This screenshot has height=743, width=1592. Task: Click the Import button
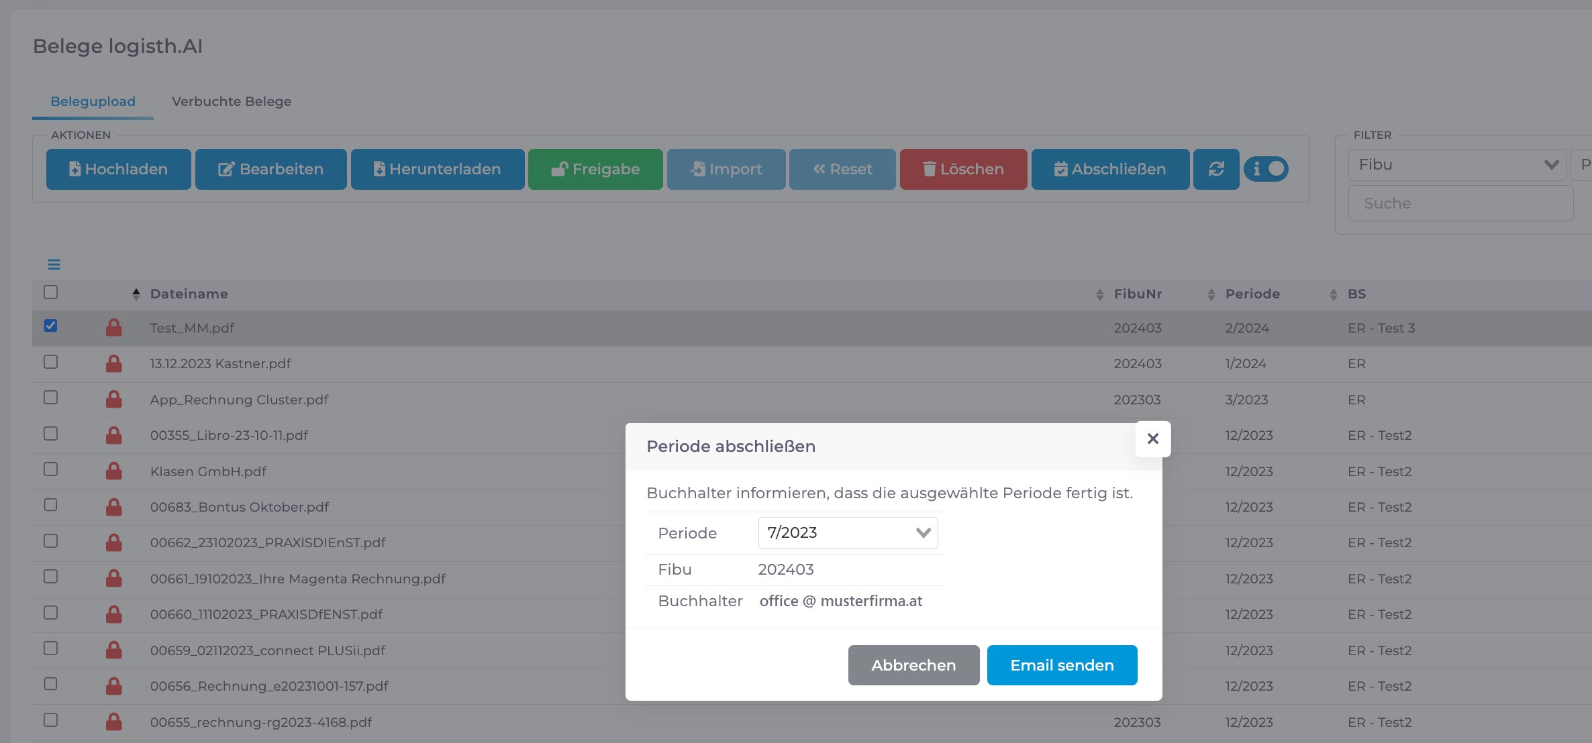tap(726, 169)
